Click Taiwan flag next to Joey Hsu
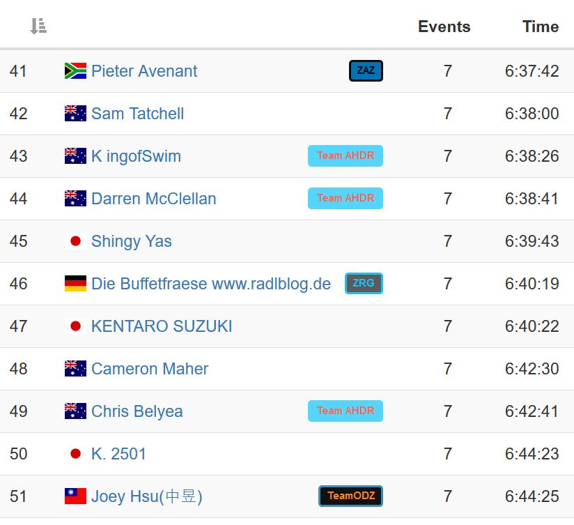The height and width of the screenshot is (525, 574). coord(75,496)
